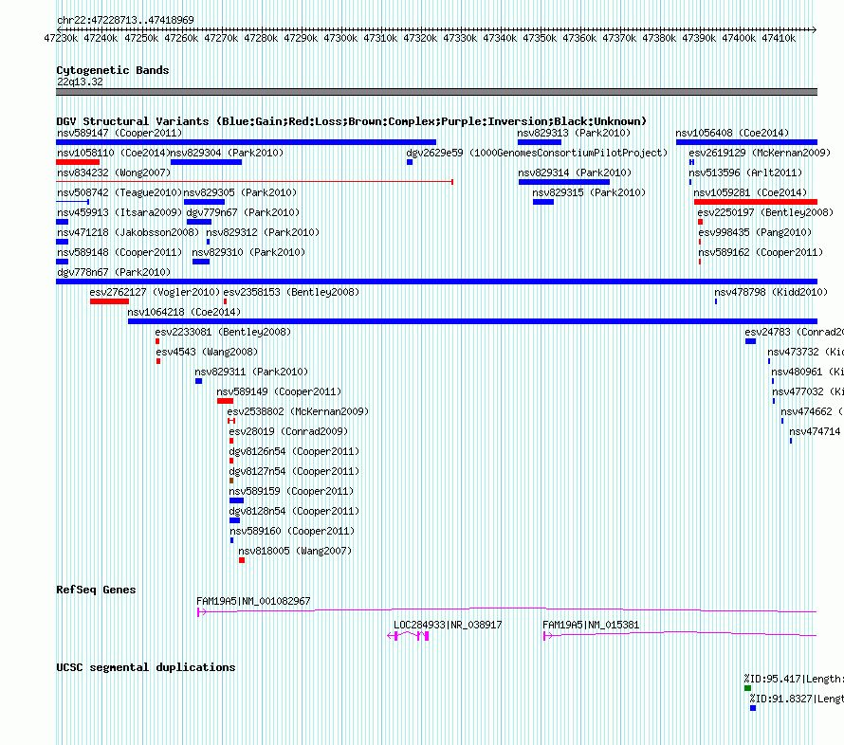Click the nsv473732 variant label

(805, 352)
